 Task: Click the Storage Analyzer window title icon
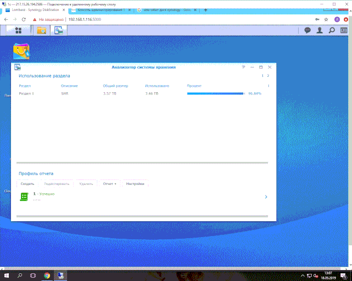click(x=18, y=67)
